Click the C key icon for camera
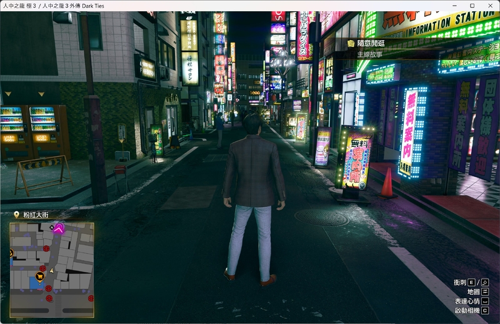Screen dimensions: 500x324 pos(485,311)
